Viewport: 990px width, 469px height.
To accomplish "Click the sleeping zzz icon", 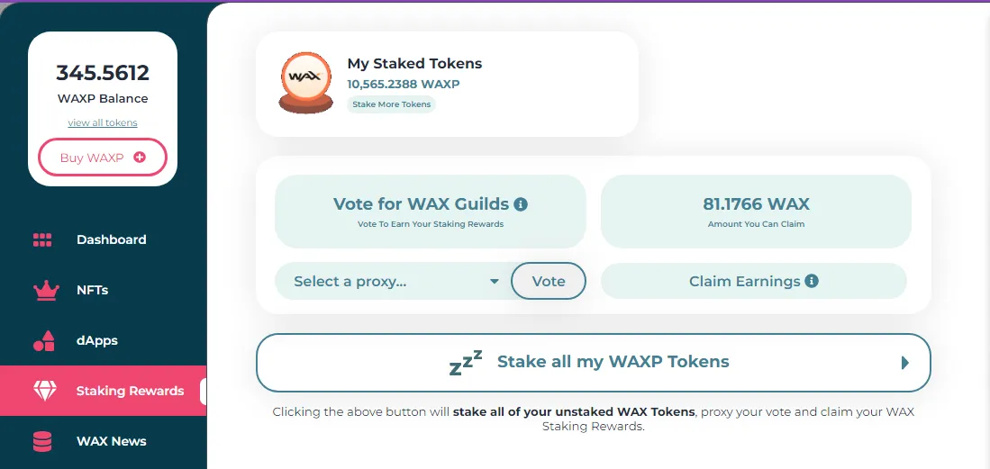I will click(x=466, y=362).
